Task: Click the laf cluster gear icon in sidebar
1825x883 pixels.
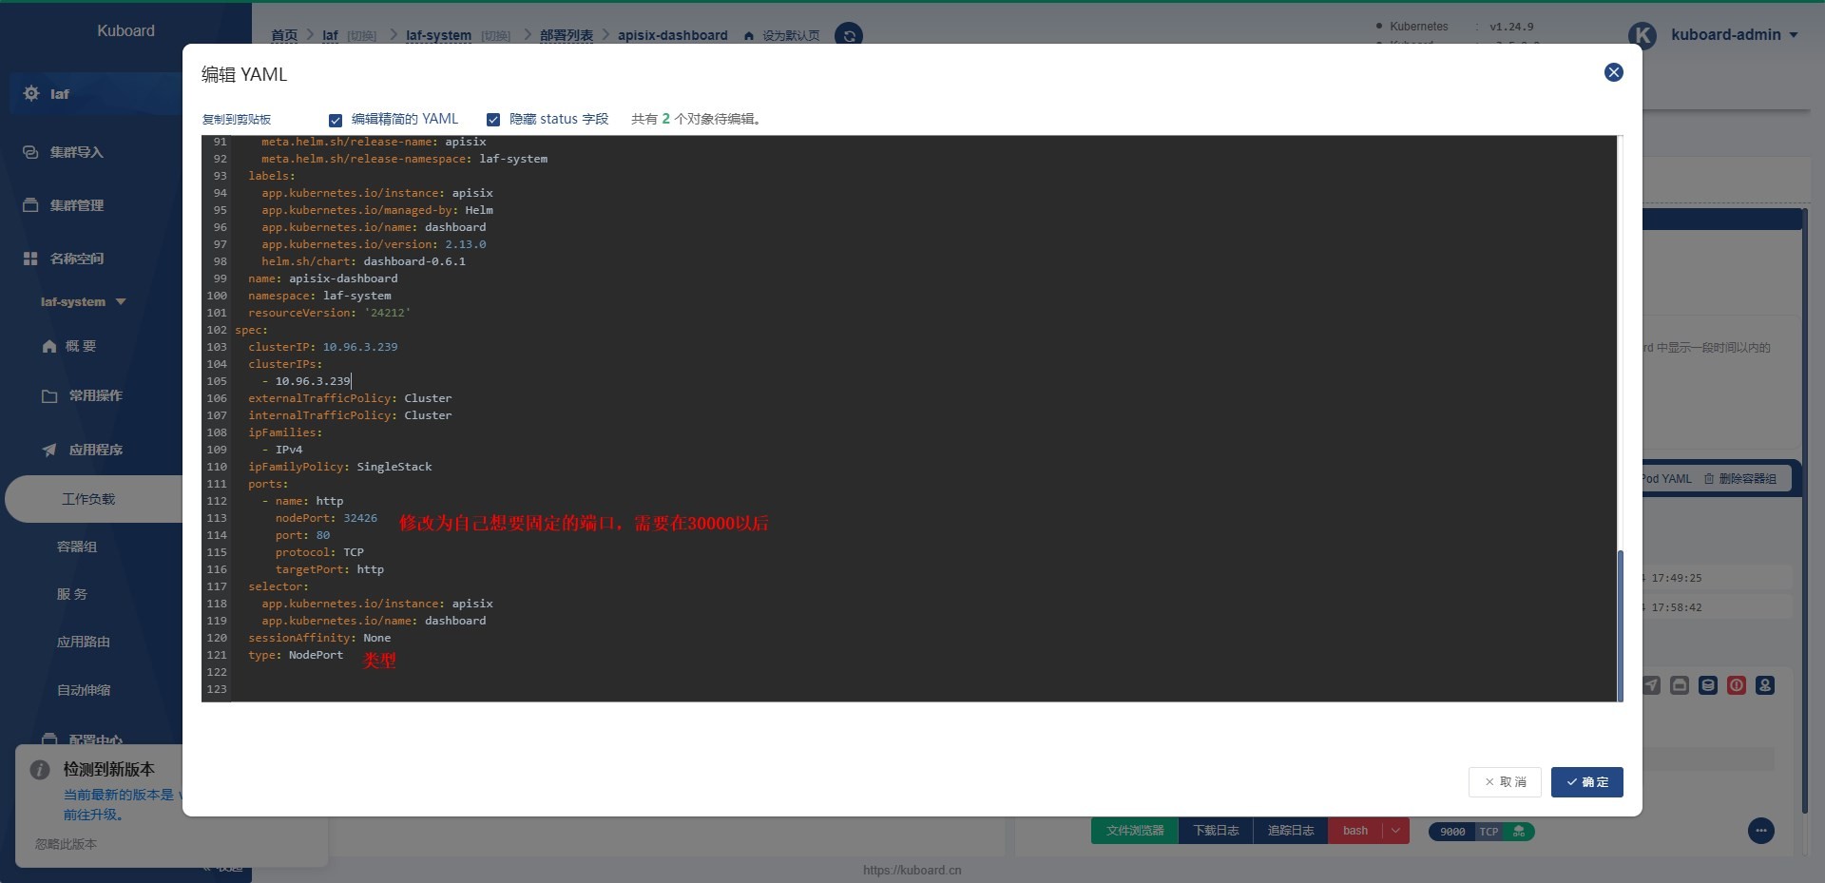Action: point(31,93)
